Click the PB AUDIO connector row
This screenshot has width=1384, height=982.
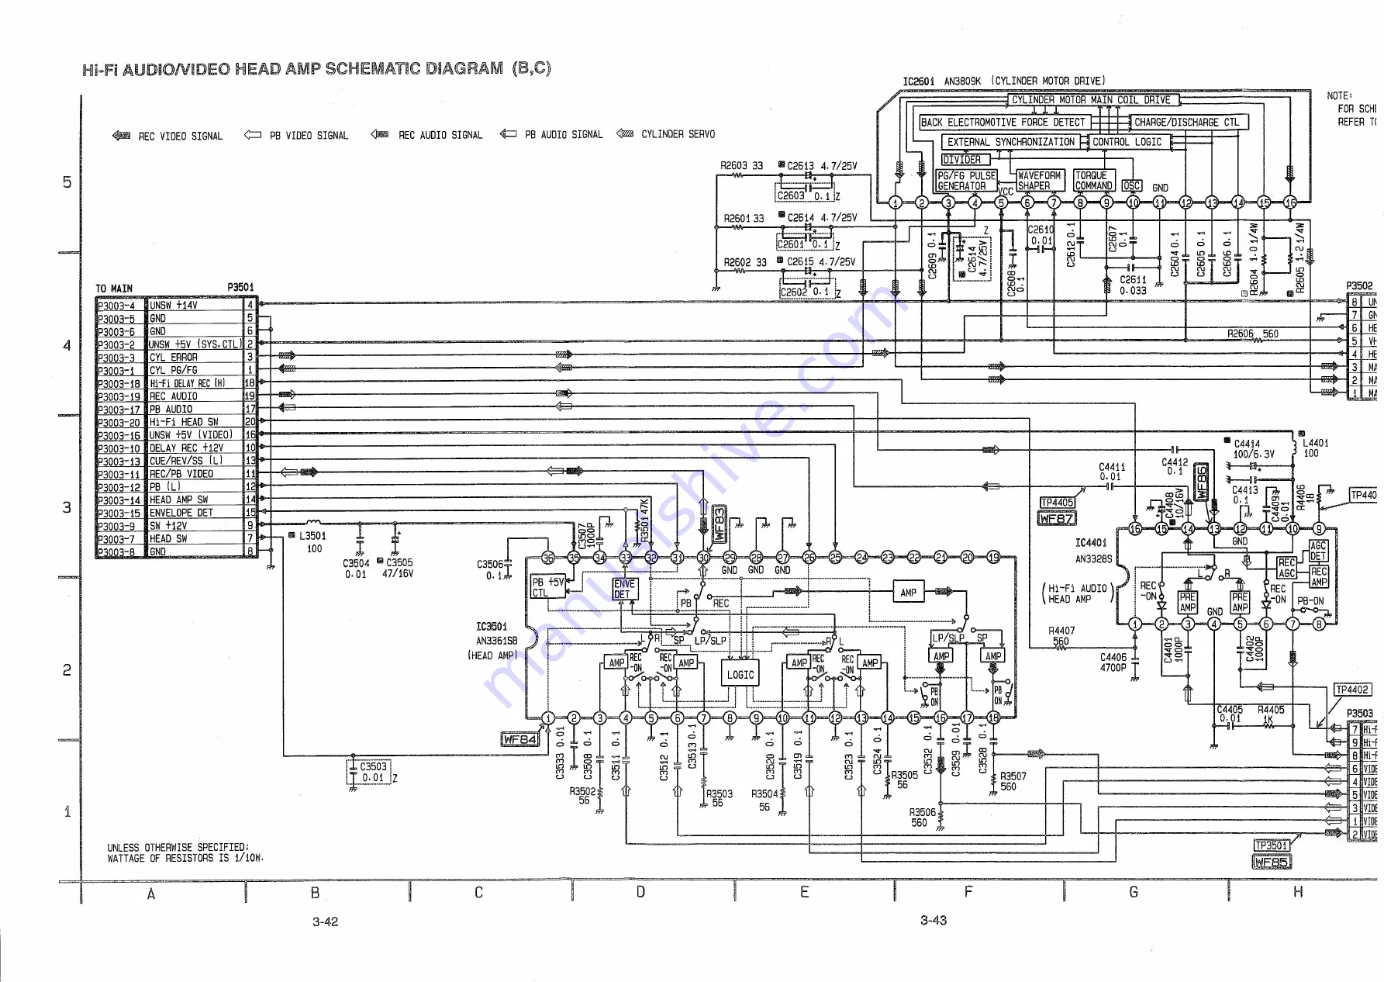[176, 410]
